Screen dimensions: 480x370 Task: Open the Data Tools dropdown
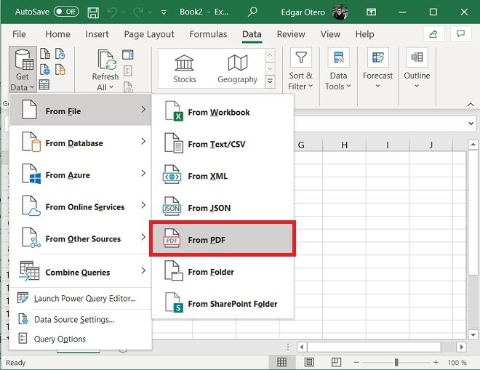click(338, 70)
